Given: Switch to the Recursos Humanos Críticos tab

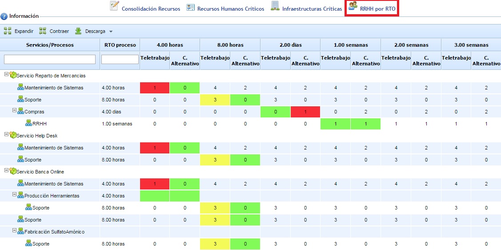Looking at the screenshot, I should (x=230, y=8).
